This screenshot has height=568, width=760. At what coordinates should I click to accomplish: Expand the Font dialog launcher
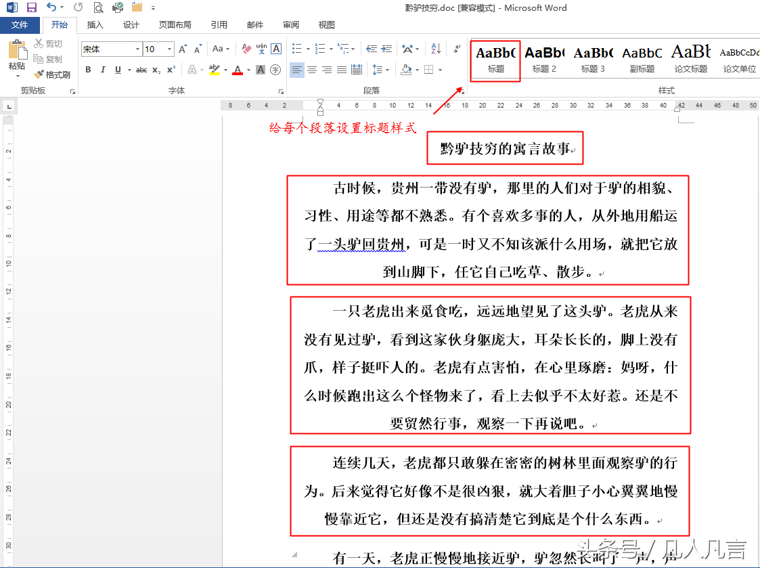281,91
